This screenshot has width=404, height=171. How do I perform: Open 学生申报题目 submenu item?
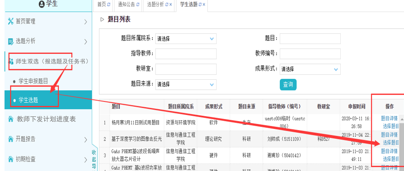point(34,81)
